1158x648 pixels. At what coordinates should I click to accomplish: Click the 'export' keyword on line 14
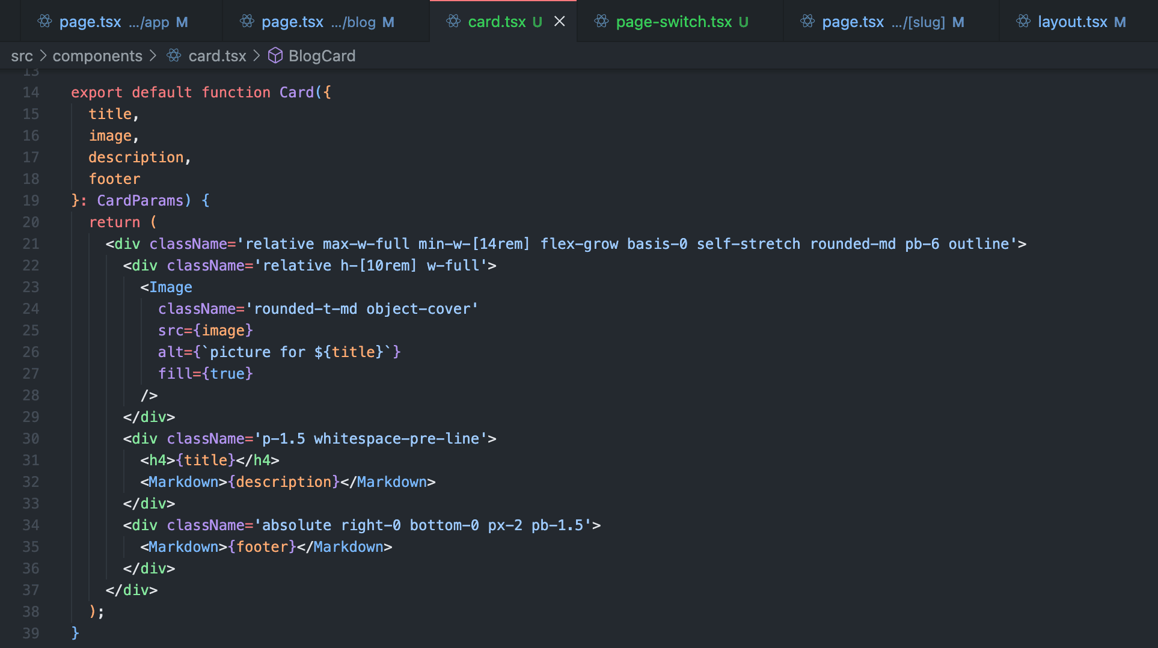coord(97,93)
